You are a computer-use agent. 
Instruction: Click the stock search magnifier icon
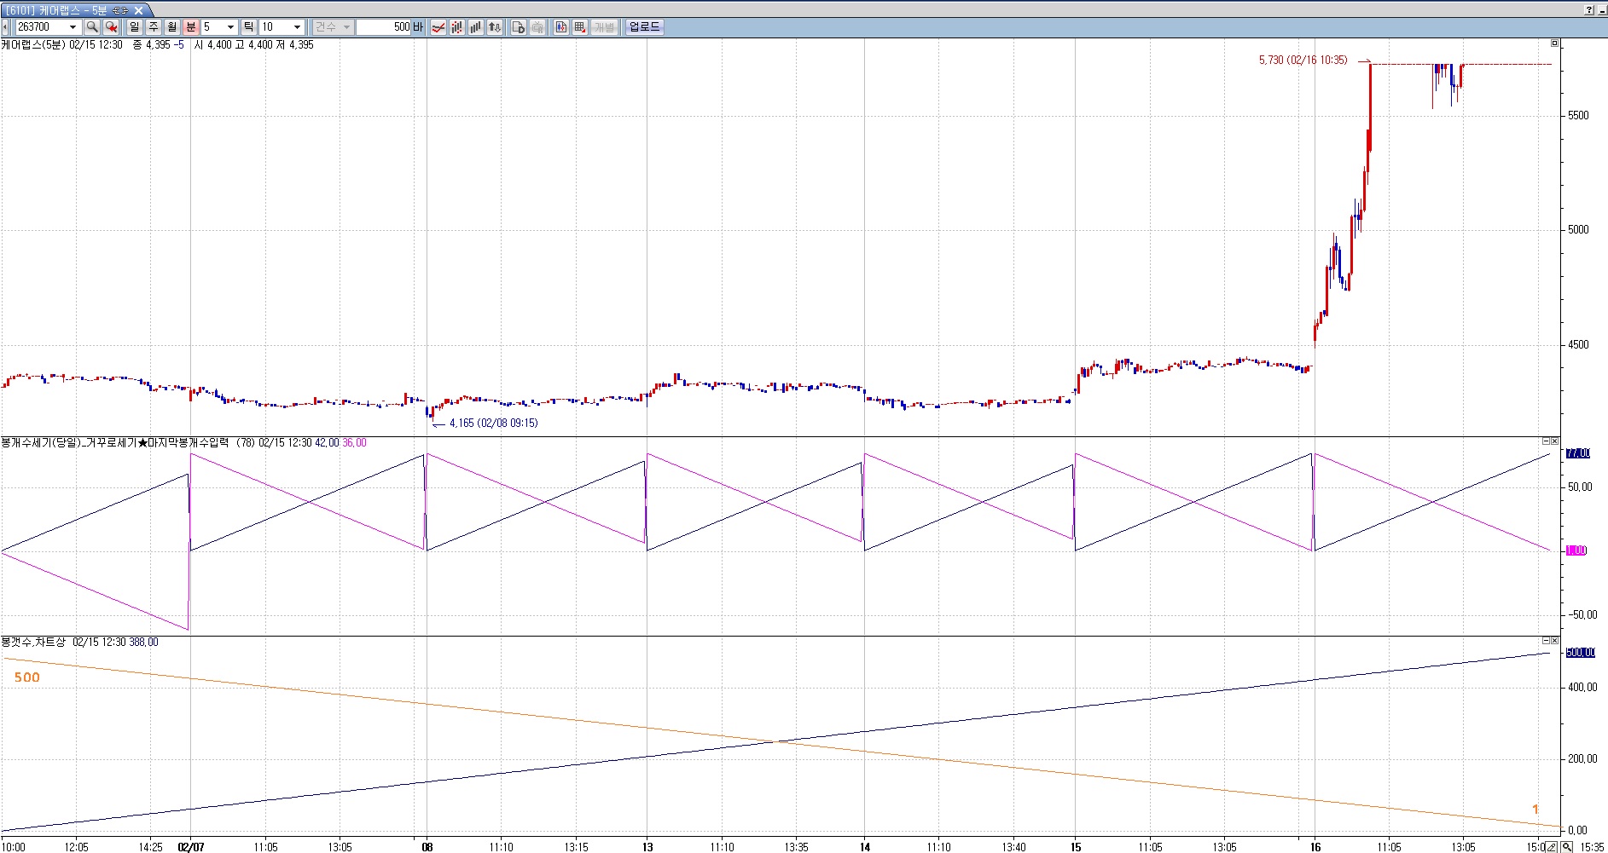click(x=92, y=27)
